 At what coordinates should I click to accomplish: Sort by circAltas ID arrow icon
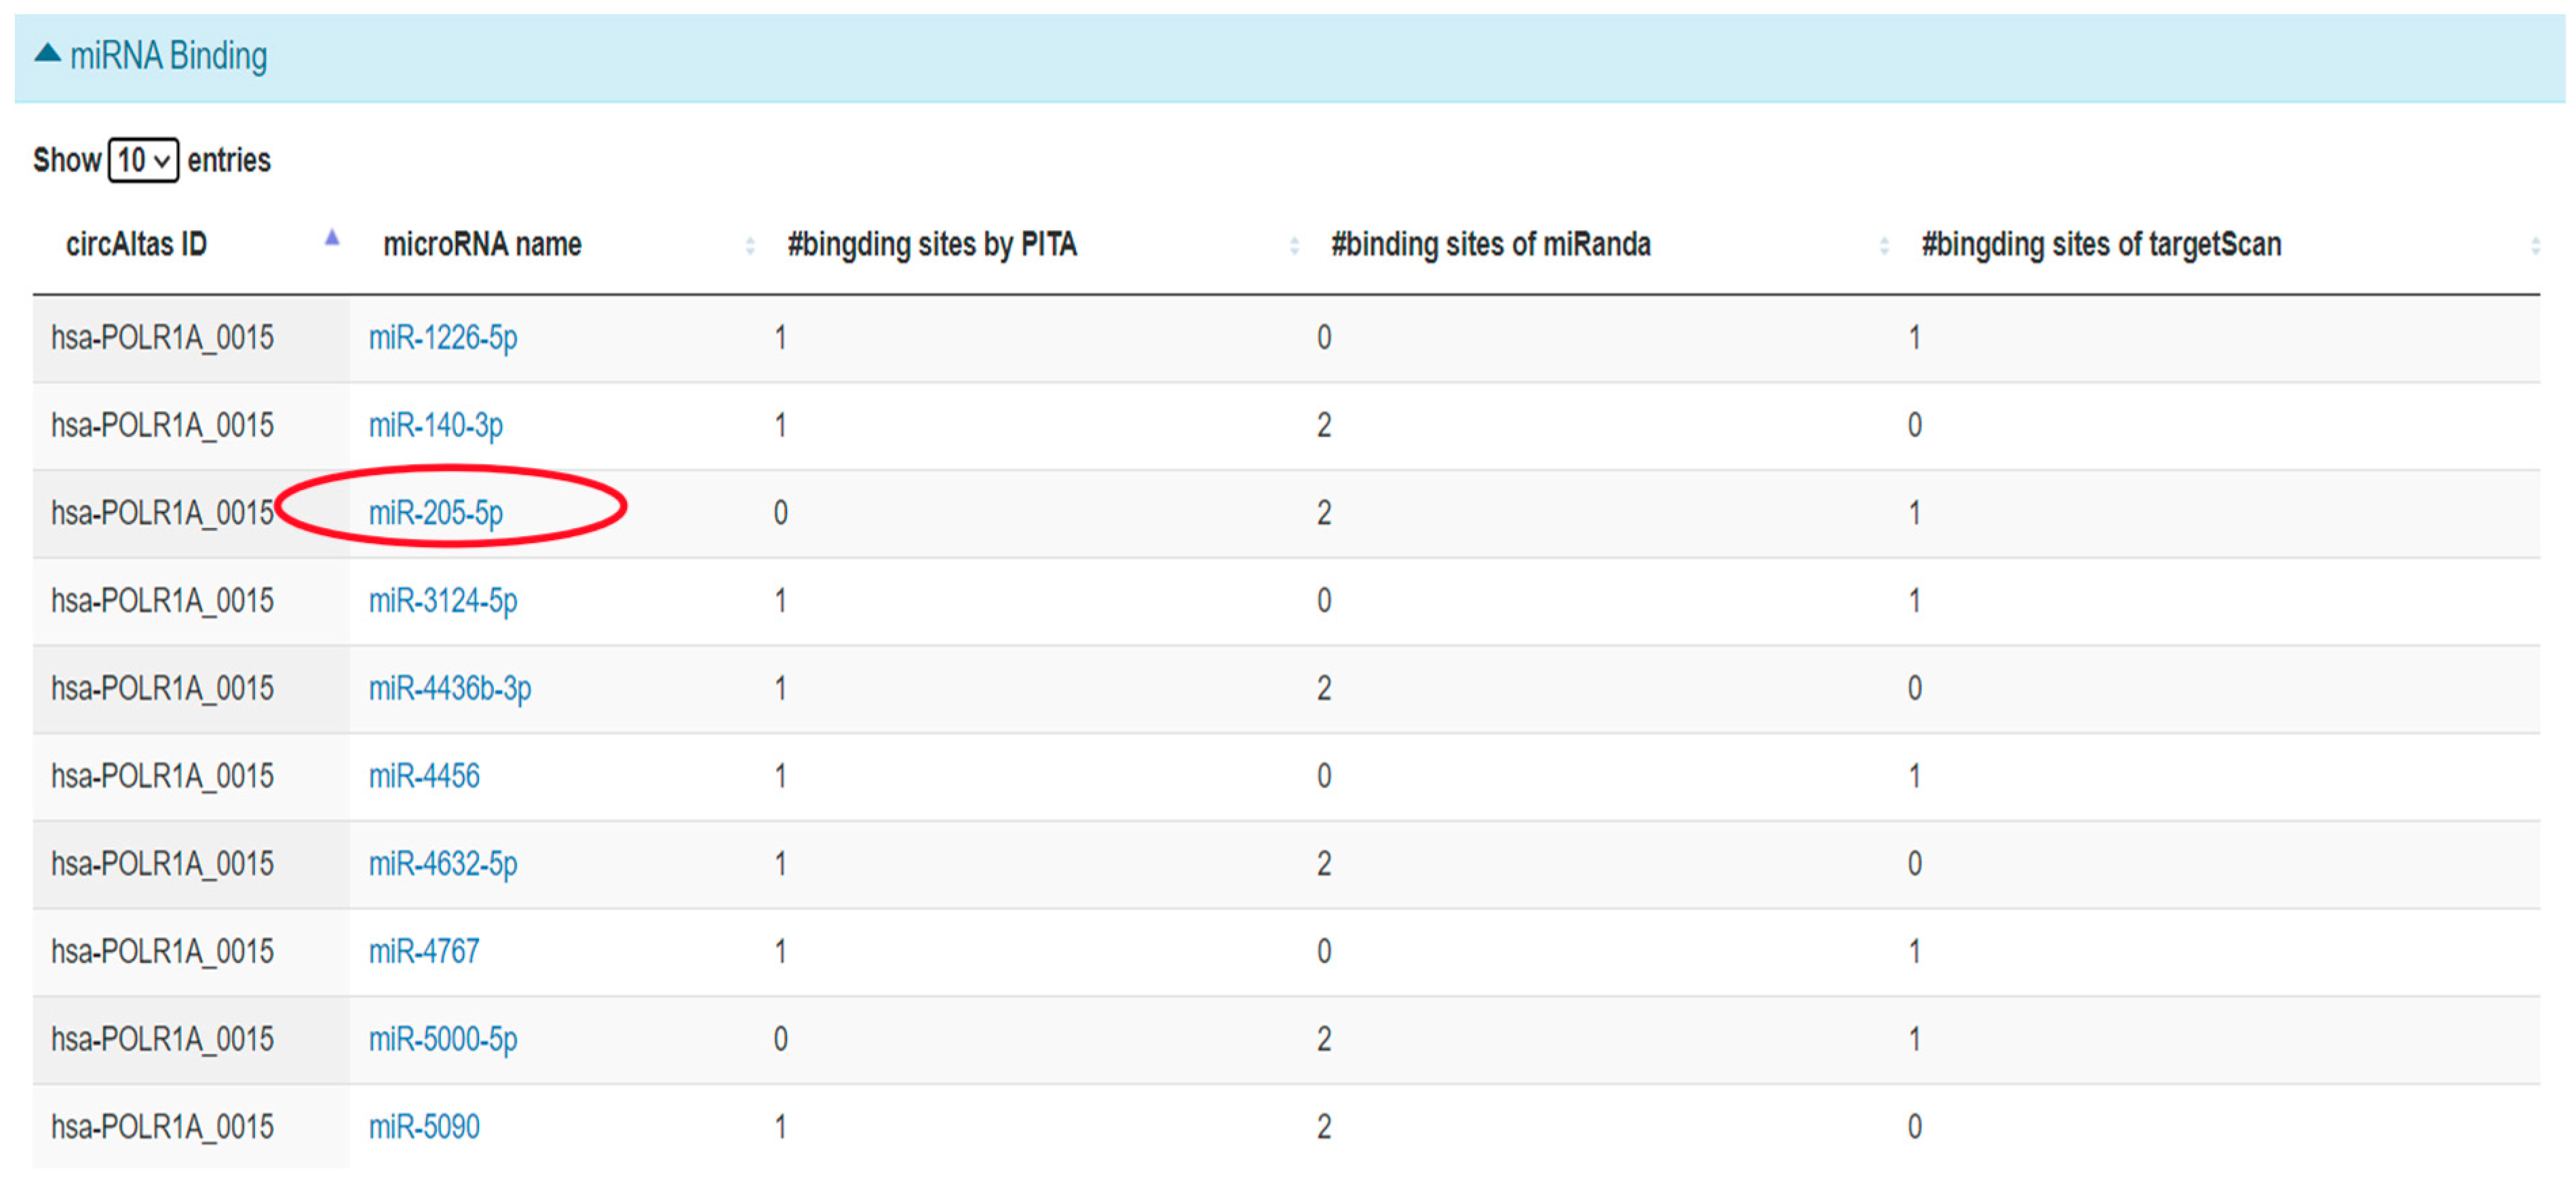tap(332, 239)
